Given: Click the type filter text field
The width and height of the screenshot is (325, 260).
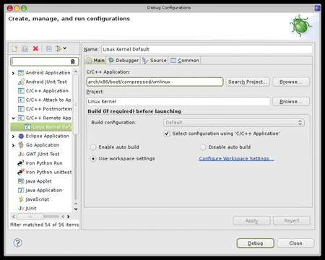Looking at the screenshot, I should (41, 61).
